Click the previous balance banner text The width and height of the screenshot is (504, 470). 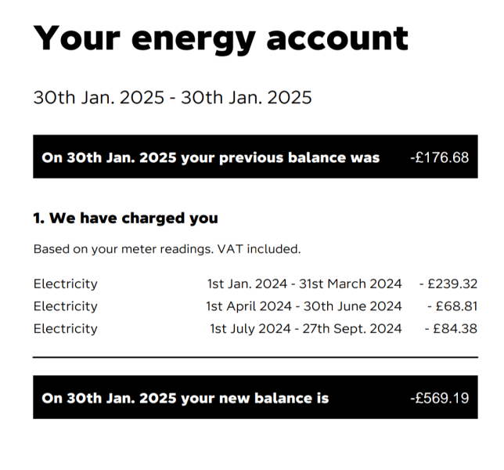[211, 157]
